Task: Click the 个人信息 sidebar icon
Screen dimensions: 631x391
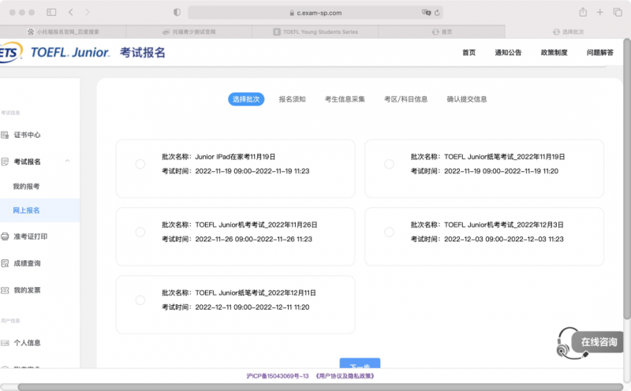Action: [x=5, y=343]
